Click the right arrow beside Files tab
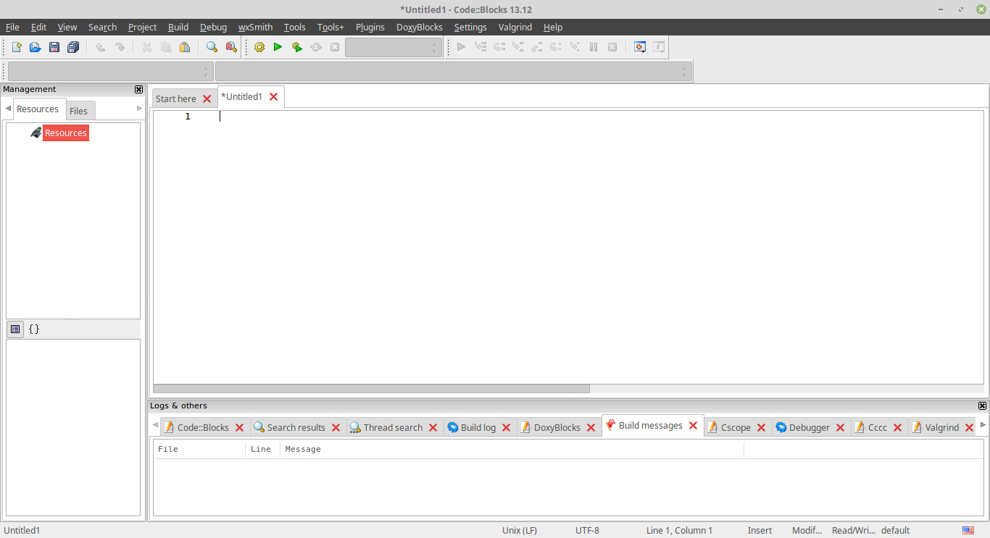Image resolution: width=990 pixels, height=538 pixels. coord(140,109)
